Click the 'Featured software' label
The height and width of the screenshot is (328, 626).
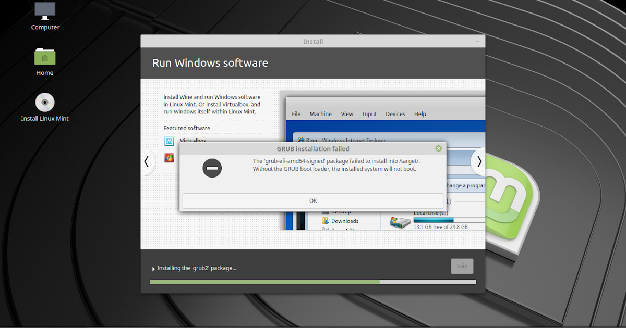pyautogui.click(x=187, y=128)
